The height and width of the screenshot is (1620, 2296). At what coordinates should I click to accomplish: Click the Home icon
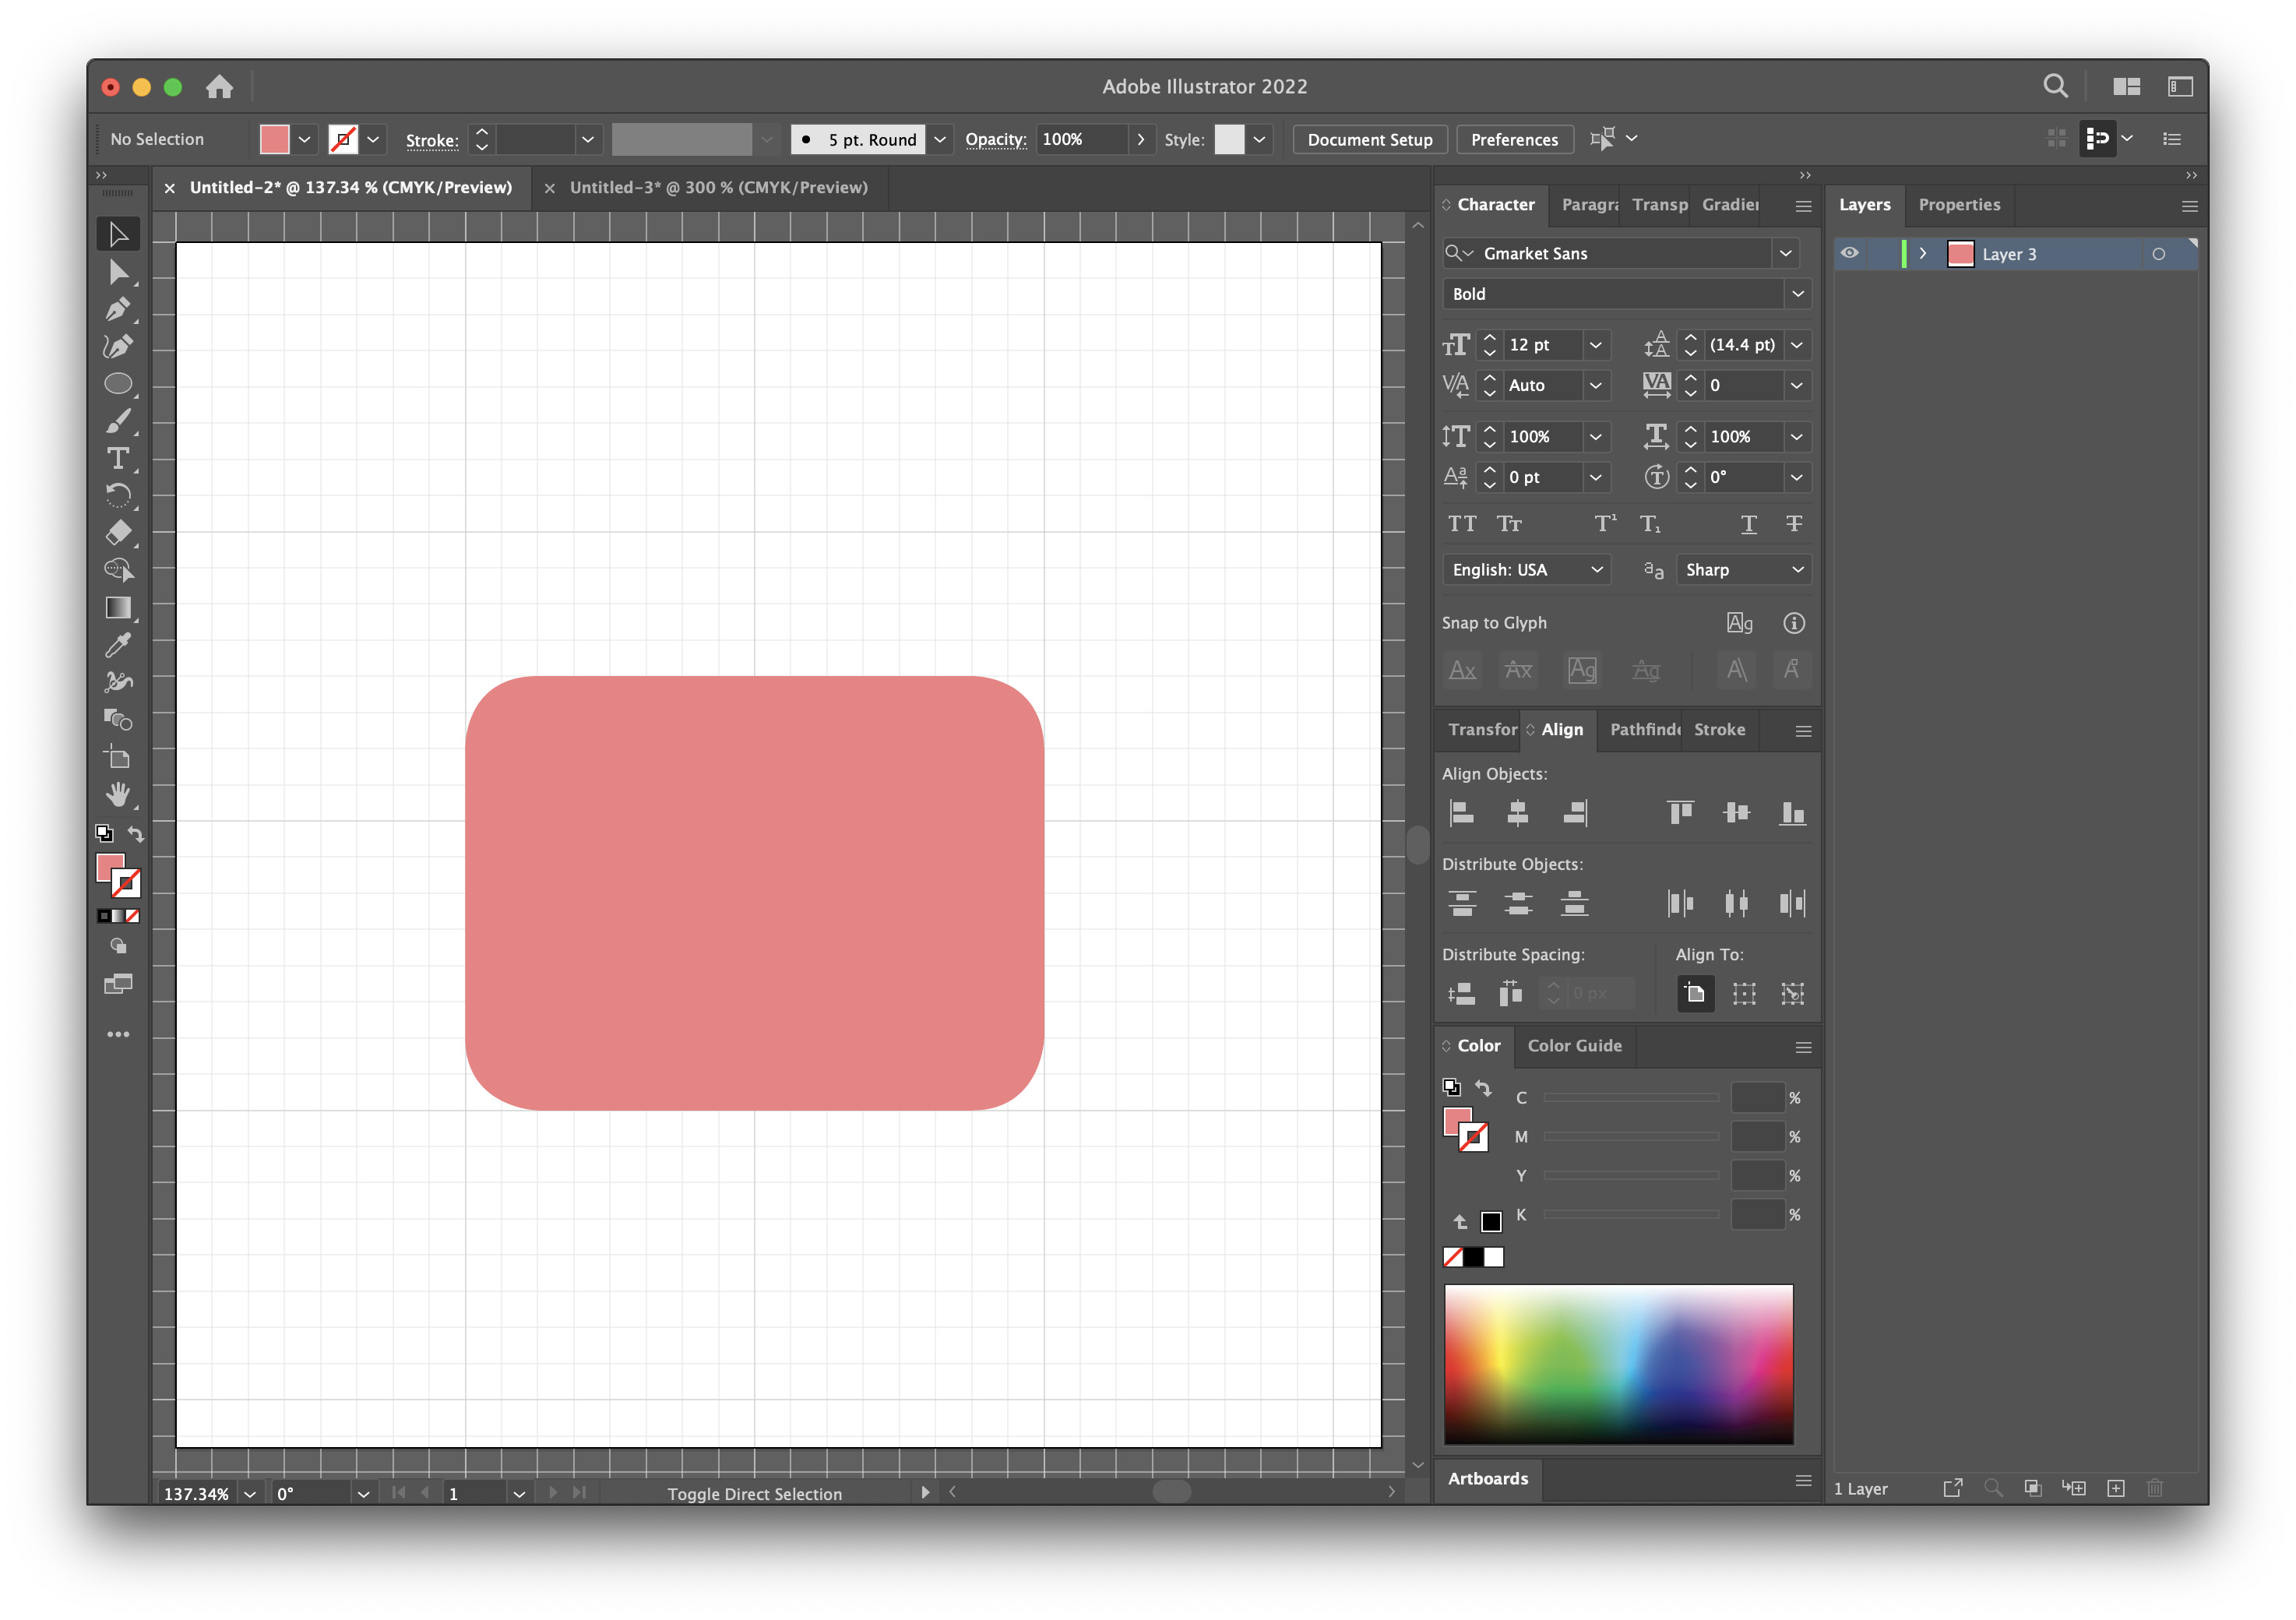click(x=219, y=87)
